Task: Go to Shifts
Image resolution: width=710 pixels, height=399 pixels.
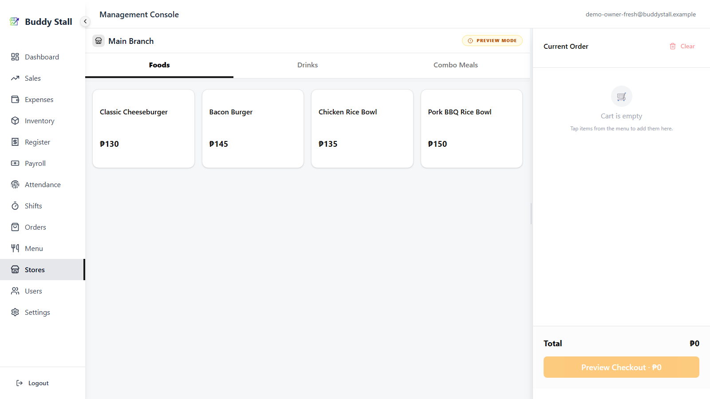Action: pos(42,206)
